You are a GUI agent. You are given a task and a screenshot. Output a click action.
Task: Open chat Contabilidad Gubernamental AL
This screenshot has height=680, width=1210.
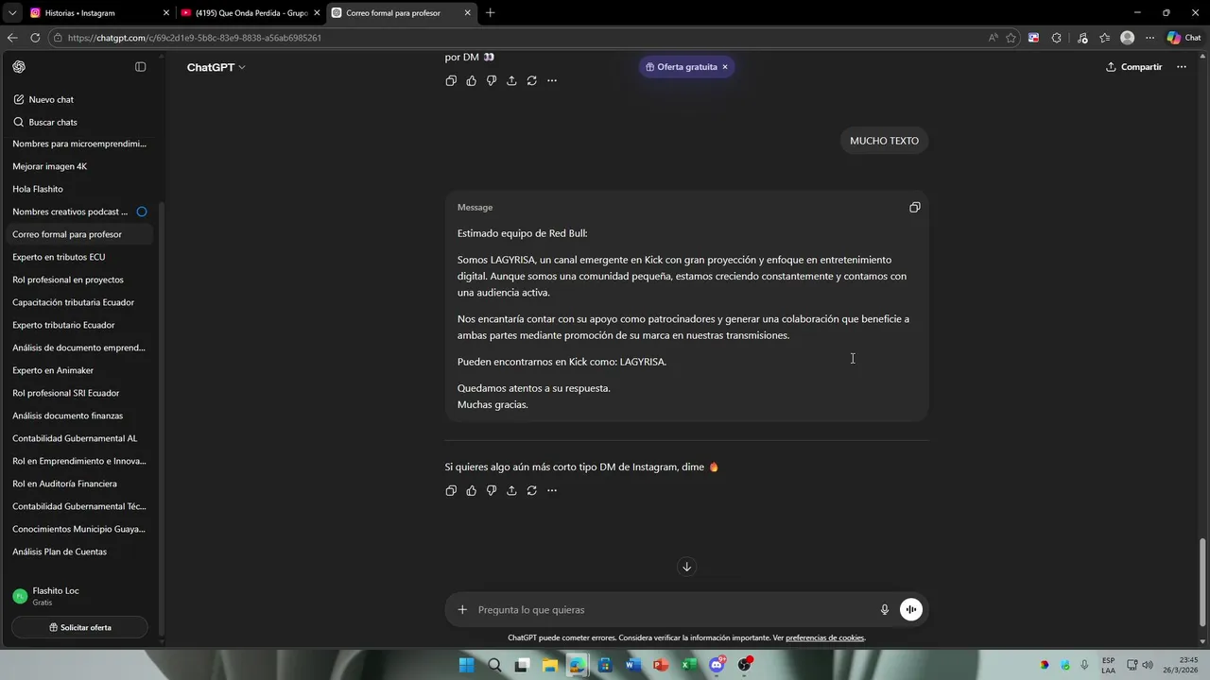click(x=79, y=438)
